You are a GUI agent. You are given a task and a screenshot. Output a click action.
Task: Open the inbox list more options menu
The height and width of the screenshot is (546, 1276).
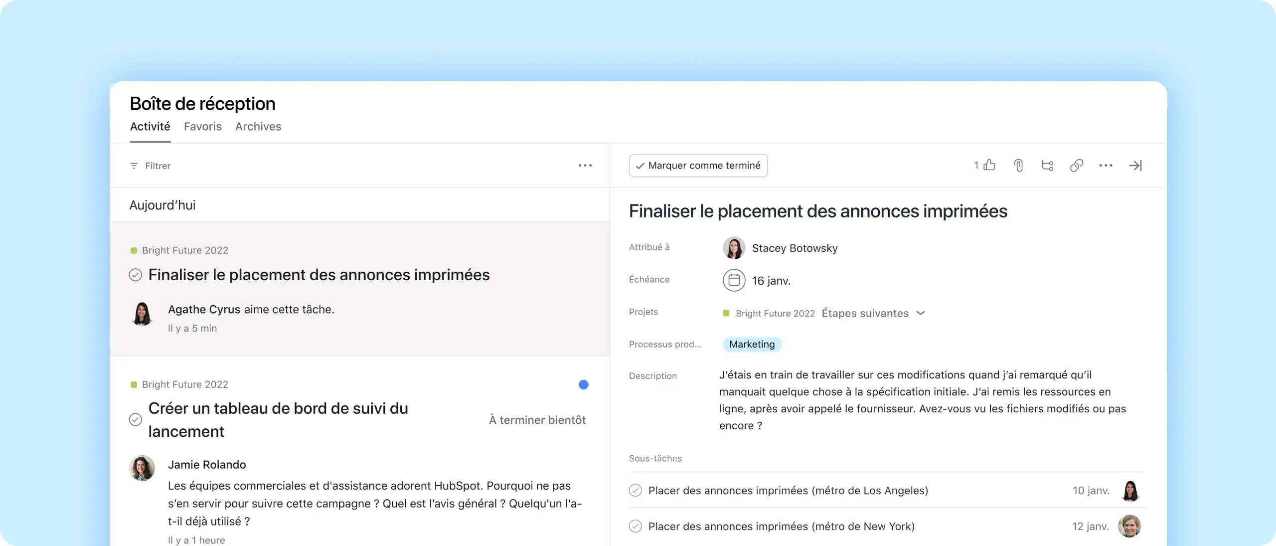click(585, 166)
